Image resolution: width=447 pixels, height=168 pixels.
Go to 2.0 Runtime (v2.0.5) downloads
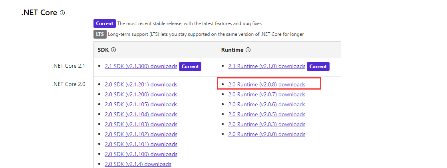pyautogui.click(x=266, y=114)
